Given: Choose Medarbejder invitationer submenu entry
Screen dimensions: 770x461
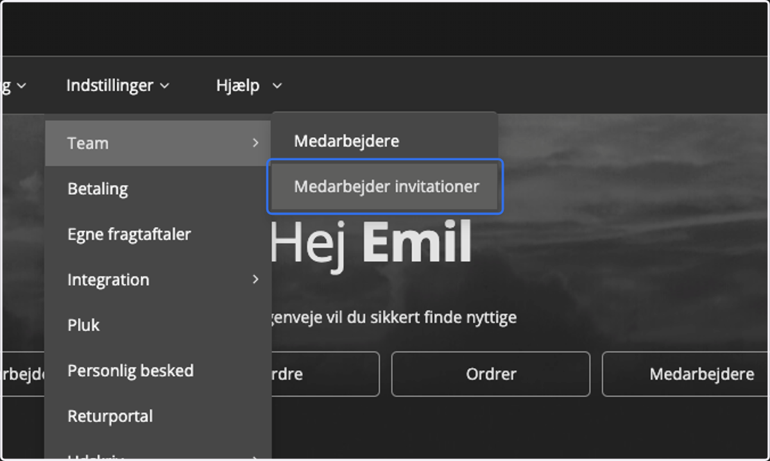Looking at the screenshot, I should click(x=384, y=187).
